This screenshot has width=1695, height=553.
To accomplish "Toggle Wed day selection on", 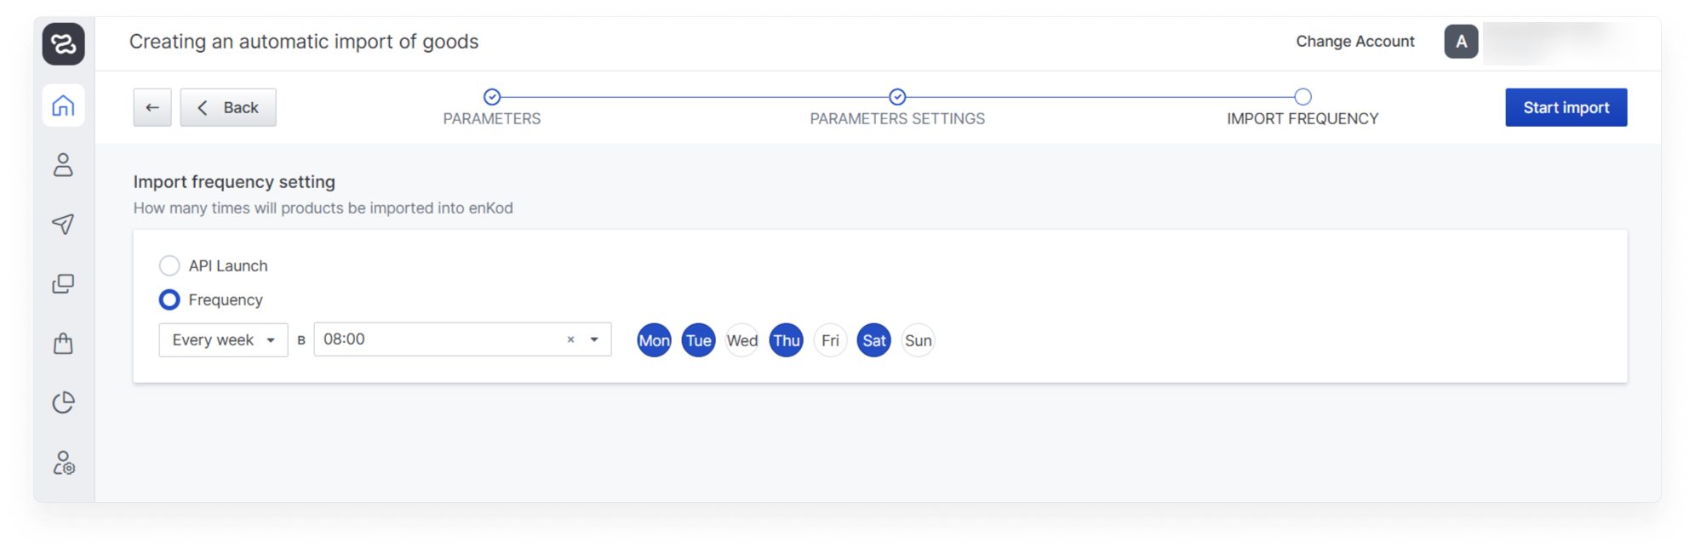I will click(x=742, y=340).
